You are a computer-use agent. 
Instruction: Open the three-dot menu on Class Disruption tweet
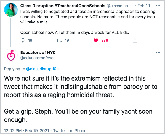tap(158, 6)
